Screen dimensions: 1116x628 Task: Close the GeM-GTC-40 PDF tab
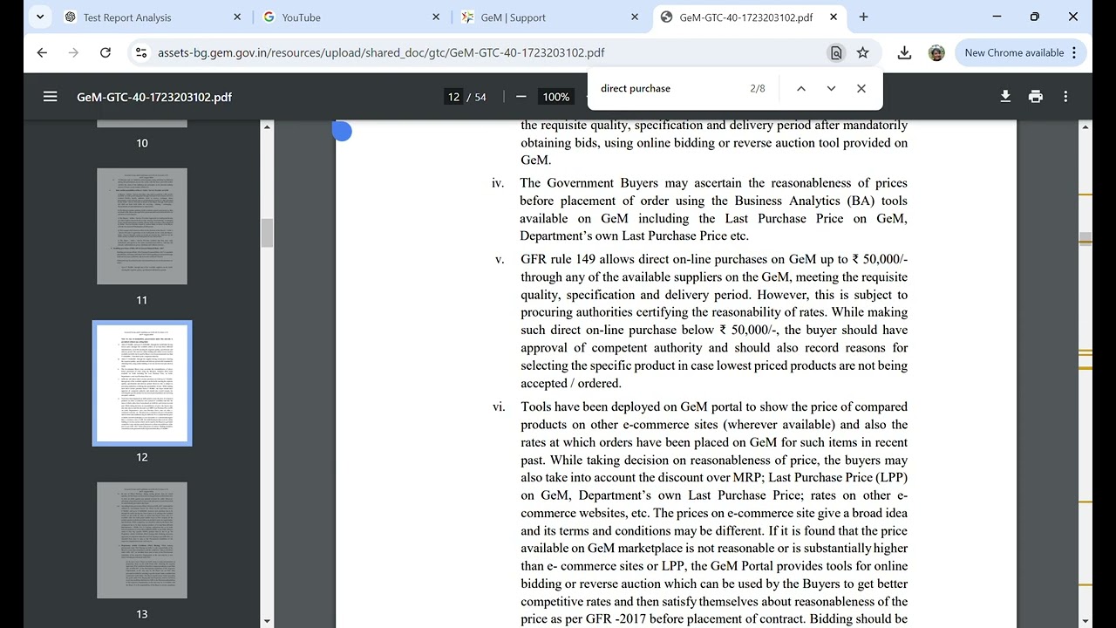tap(834, 17)
